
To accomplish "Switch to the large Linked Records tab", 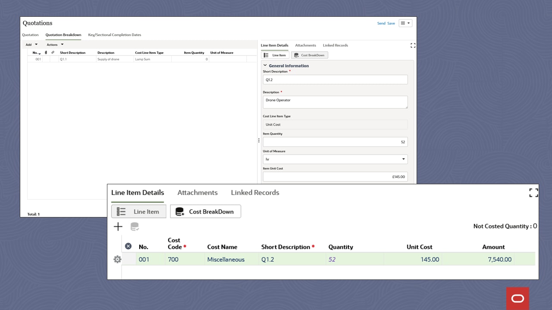I will coord(255,192).
